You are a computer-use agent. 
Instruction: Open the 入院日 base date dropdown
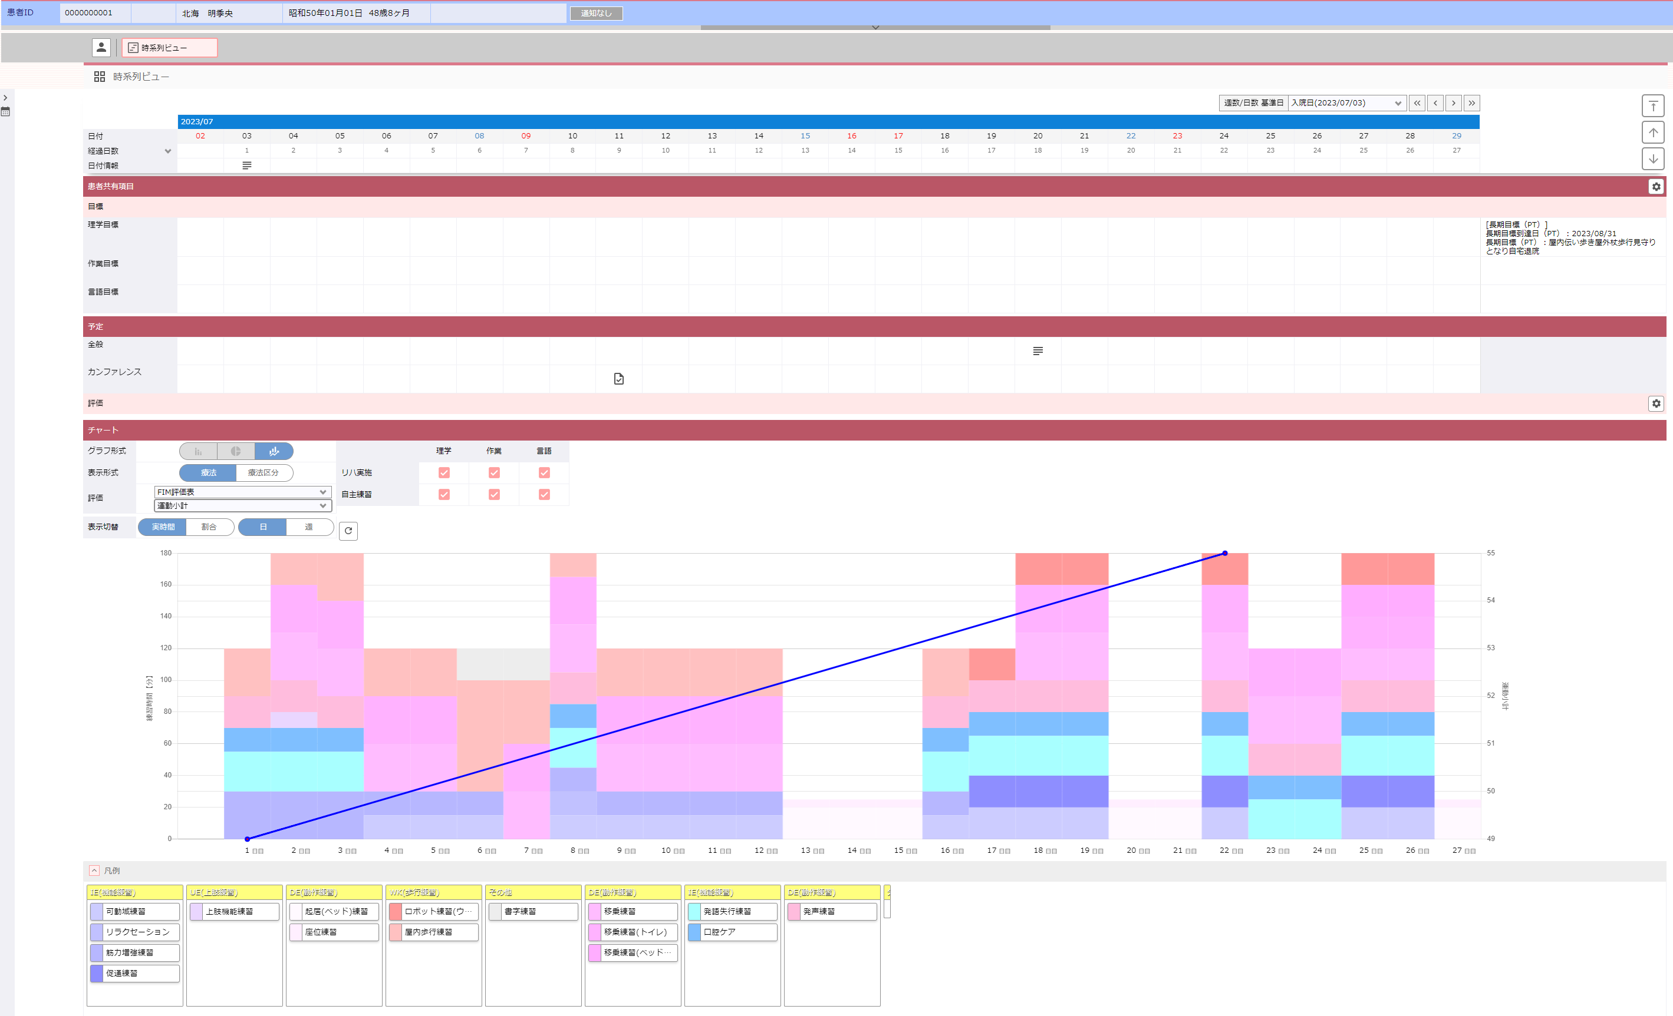tap(1346, 103)
